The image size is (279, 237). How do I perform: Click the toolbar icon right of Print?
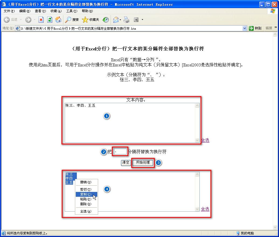click(x=136, y=20)
